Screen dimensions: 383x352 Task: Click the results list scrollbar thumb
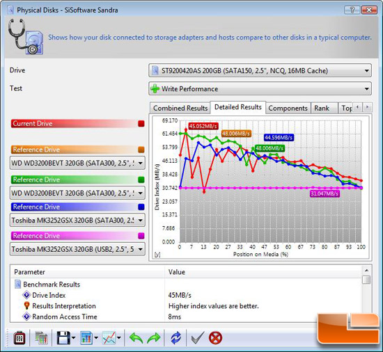point(366,280)
